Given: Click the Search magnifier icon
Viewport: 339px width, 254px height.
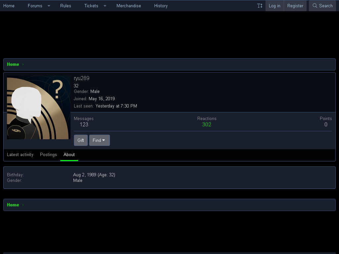Looking at the screenshot, I should [315, 6].
